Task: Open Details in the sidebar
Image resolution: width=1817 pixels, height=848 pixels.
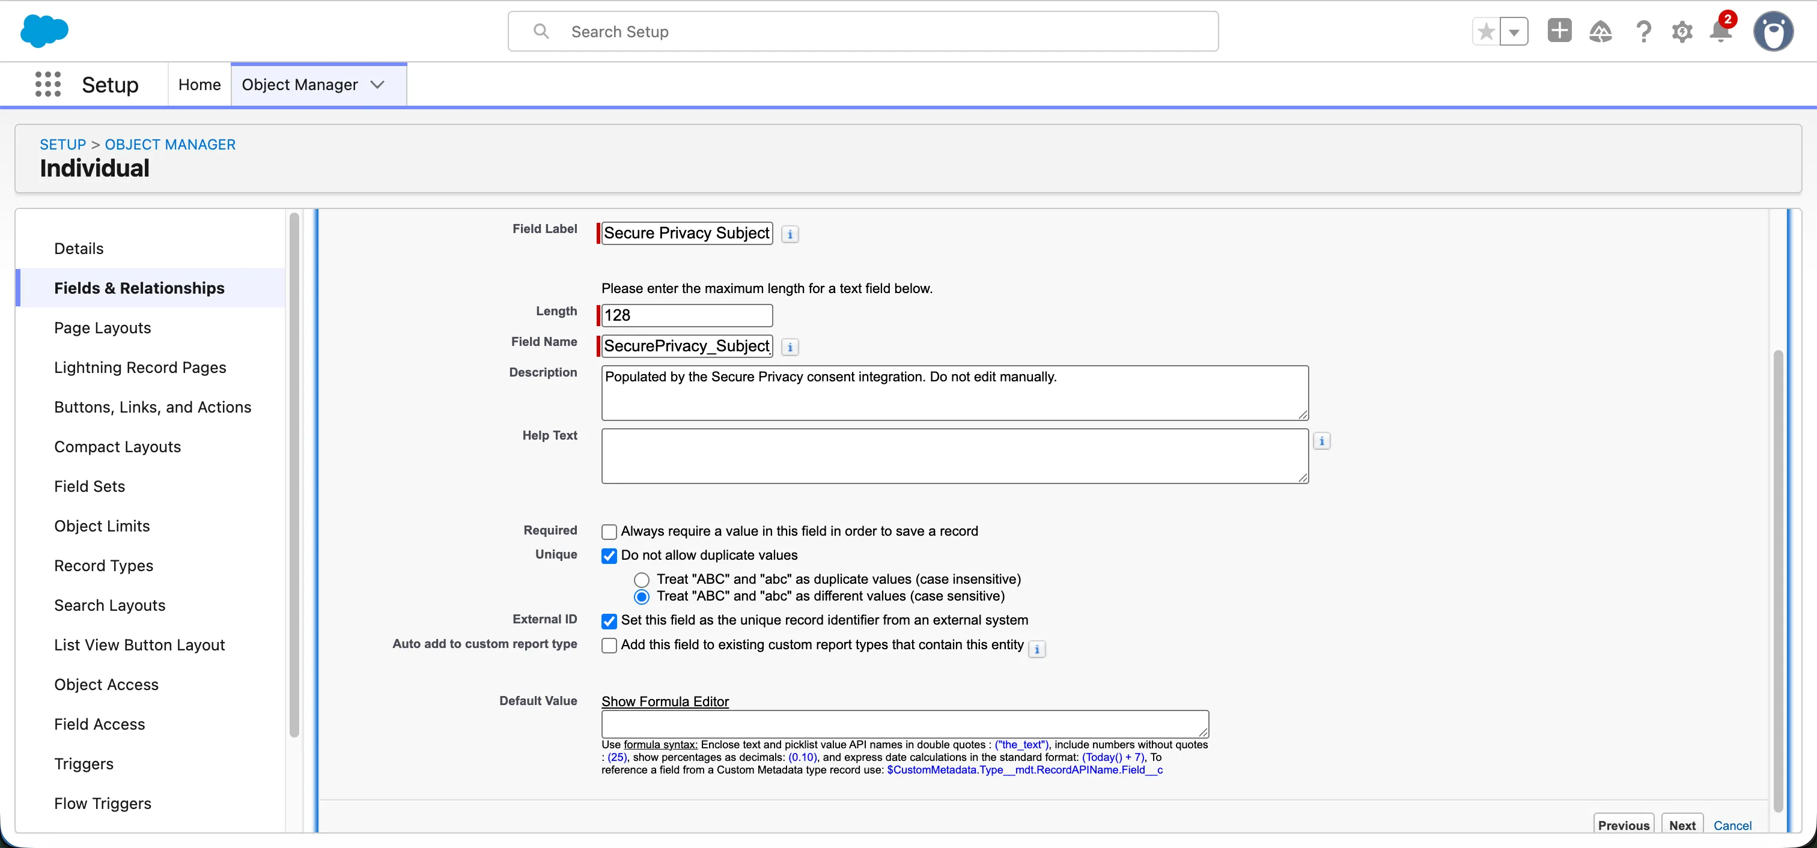Action: tap(79, 248)
